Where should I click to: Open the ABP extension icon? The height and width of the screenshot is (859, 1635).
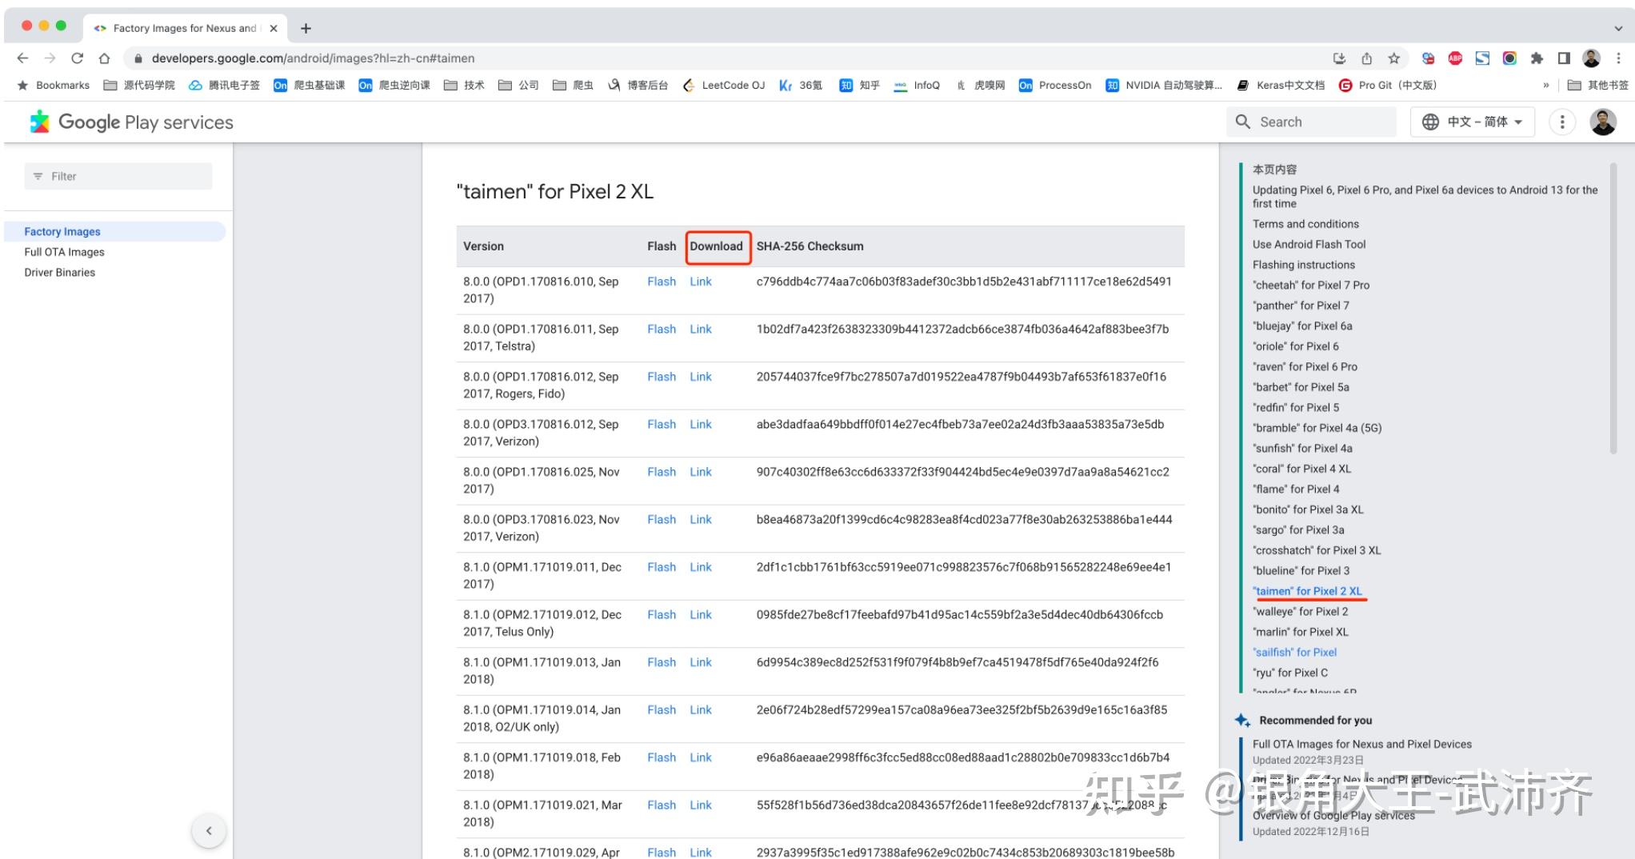coord(1455,58)
